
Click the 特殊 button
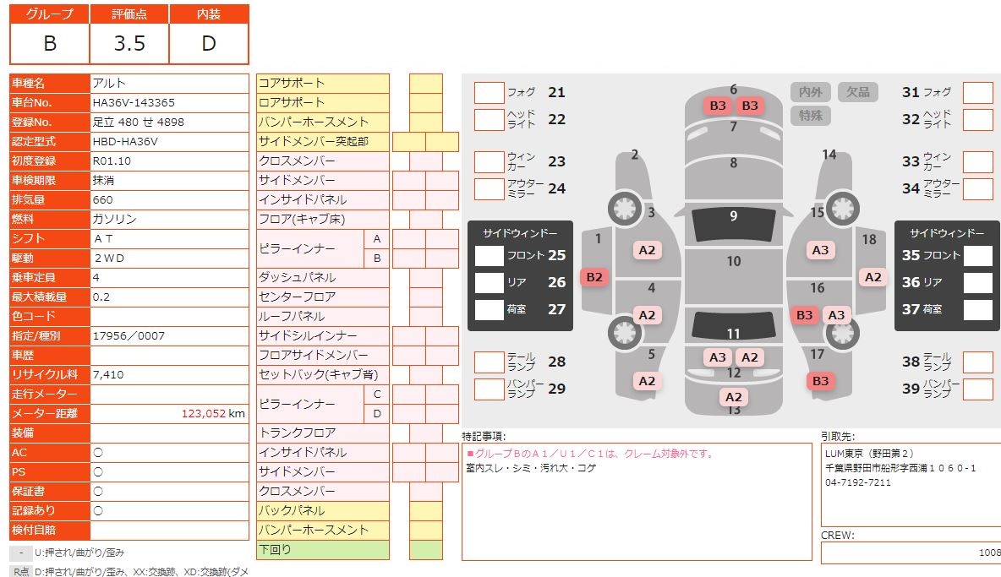[x=811, y=115]
